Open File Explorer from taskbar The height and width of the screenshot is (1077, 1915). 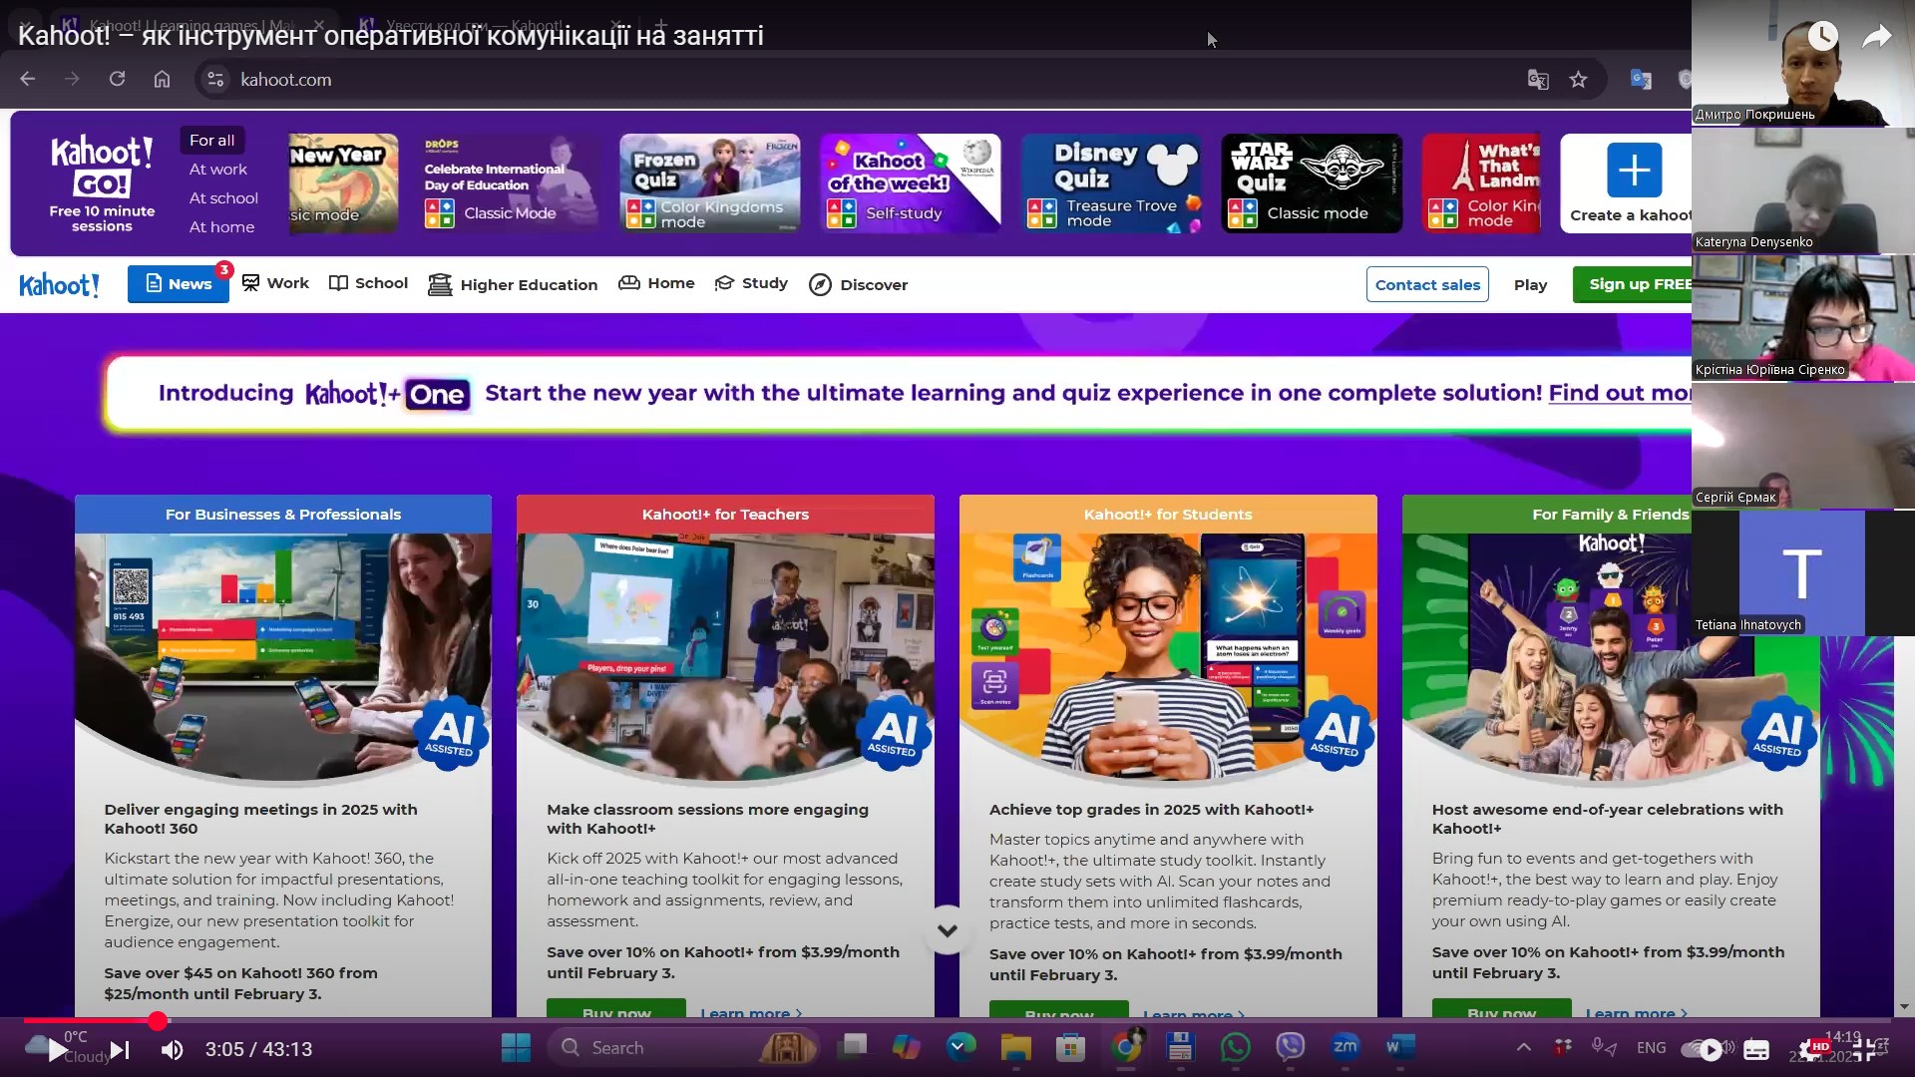1015,1047
